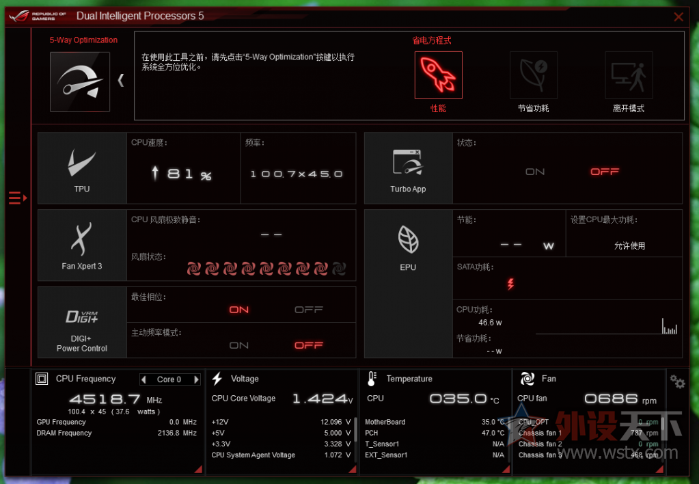Click the 允许使用 CPU max power setting
This screenshot has width=699, height=484.
(629, 246)
